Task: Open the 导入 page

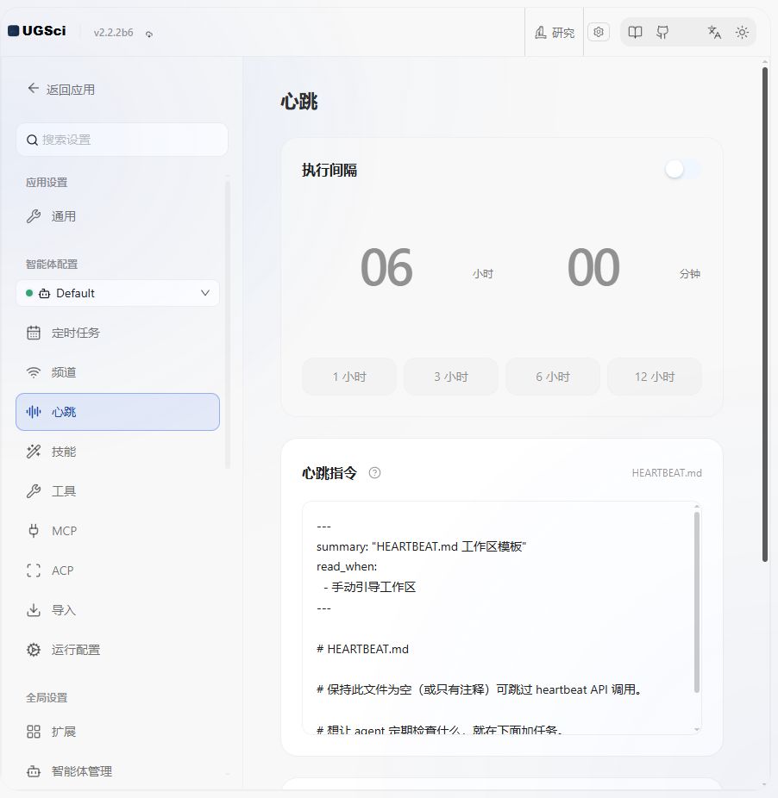Action: [x=117, y=610]
